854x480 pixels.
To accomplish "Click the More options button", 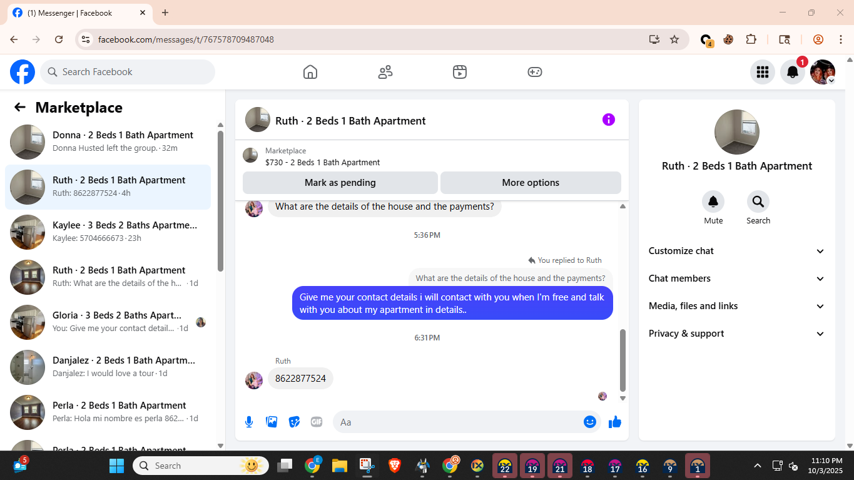I will pyautogui.click(x=531, y=183).
